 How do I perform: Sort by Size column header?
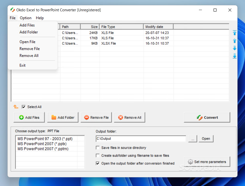(90, 27)
